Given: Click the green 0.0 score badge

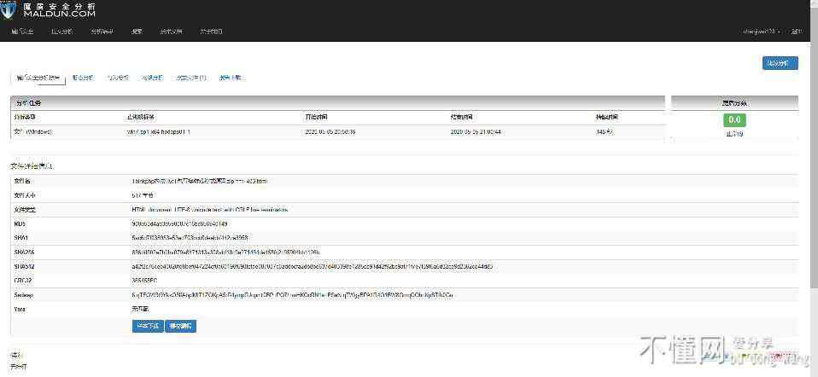Looking at the screenshot, I should pyautogui.click(x=734, y=120).
